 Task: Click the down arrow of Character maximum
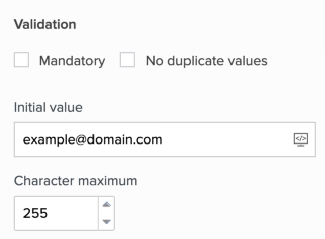106,221
